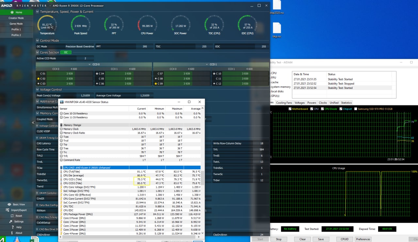The width and height of the screenshot is (418, 242).
Task: Stop the AIDA64 stability test
Action: click(x=279, y=239)
